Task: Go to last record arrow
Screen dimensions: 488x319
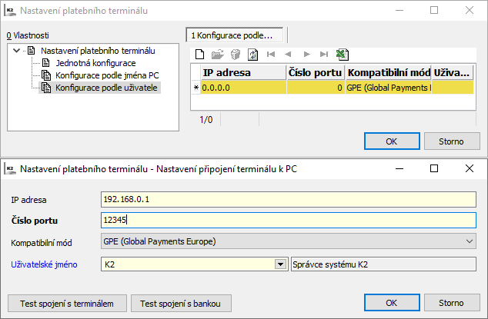Action: point(324,54)
